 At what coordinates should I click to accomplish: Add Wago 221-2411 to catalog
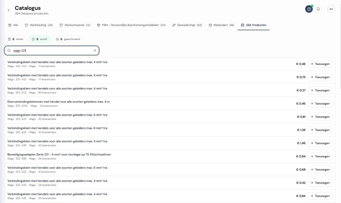click(320, 104)
